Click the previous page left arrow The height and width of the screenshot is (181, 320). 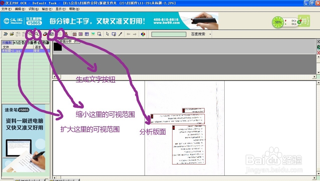pyautogui.click(x=128, y=34)
